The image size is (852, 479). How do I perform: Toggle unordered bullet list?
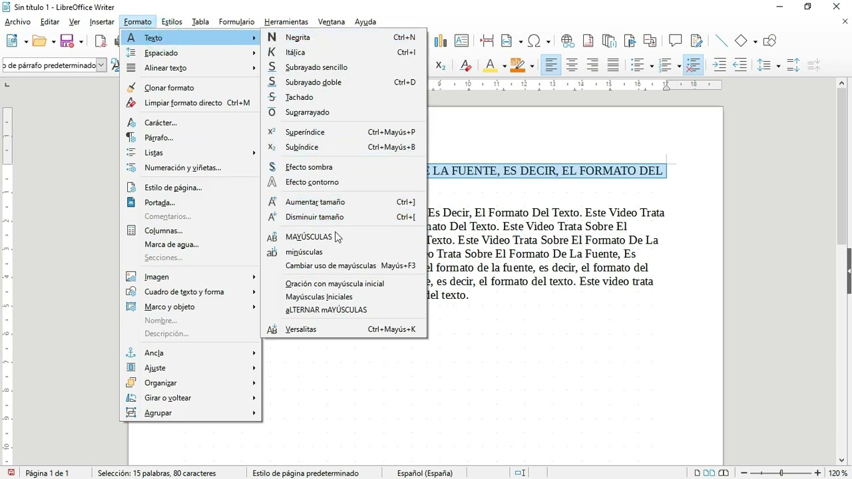(638, 65)
